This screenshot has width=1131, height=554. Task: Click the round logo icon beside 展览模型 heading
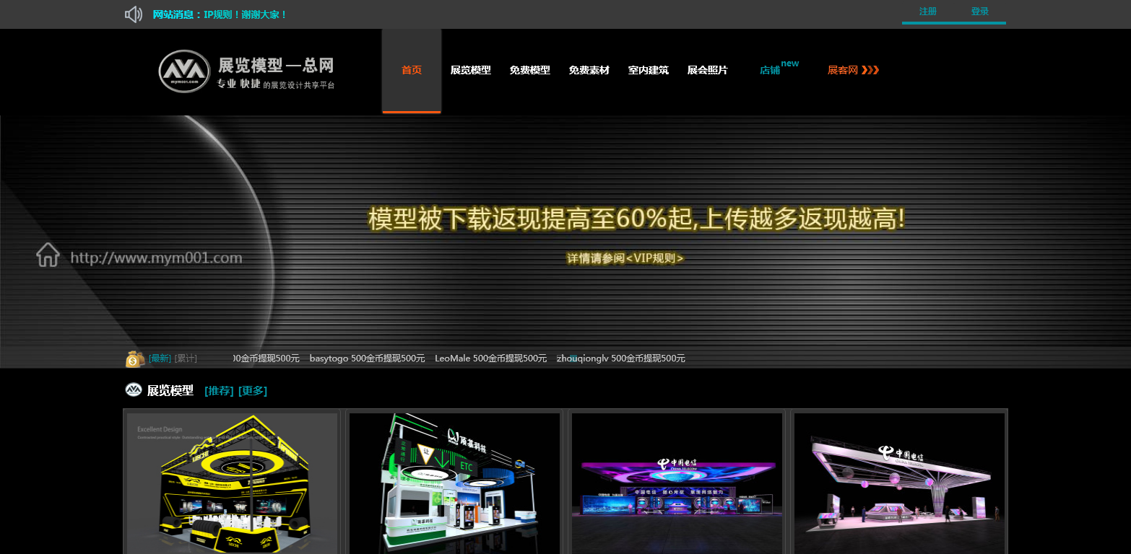(133, 390)
